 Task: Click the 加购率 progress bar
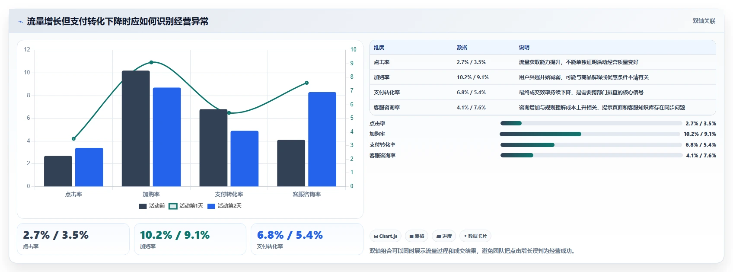[590, 134]
